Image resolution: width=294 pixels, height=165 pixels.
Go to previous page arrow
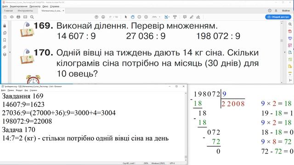point(96,17)
